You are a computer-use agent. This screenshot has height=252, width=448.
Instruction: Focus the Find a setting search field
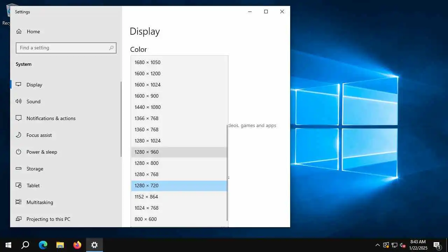pos(66,48)
